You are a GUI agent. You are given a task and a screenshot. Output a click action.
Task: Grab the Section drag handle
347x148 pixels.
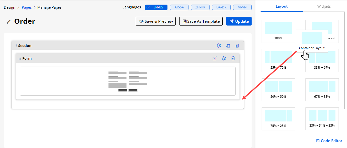16,46
